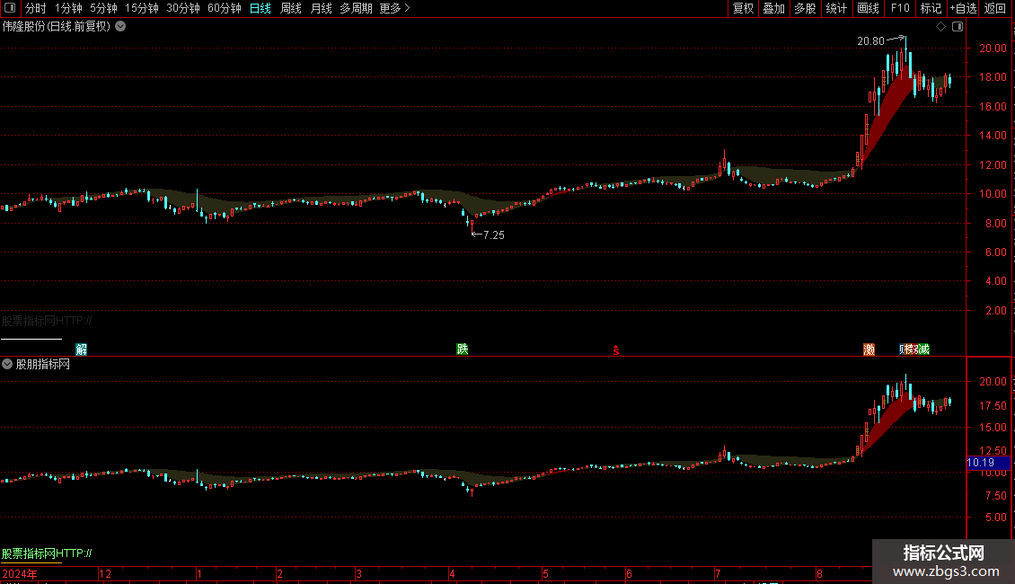1015x584 pixels.
Task: Select the 5分钟 period tab
Action: click(103, 8)
